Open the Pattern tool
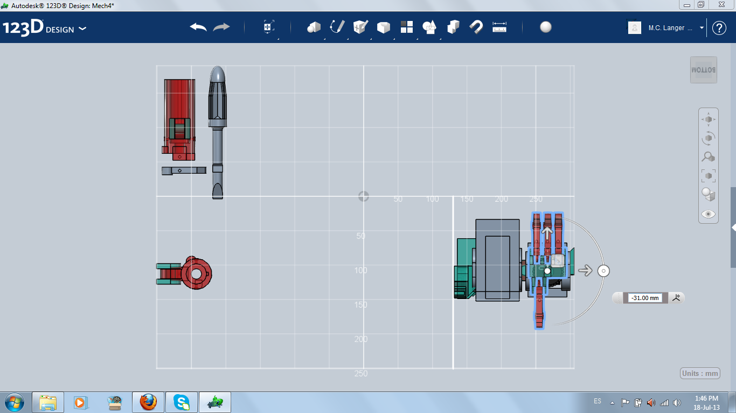 [x=407, y=27]
